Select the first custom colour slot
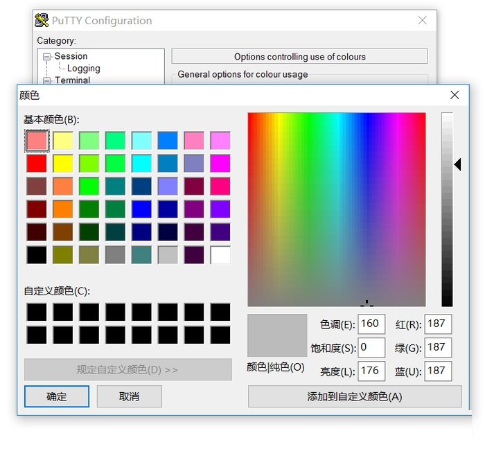 [37, 312]
